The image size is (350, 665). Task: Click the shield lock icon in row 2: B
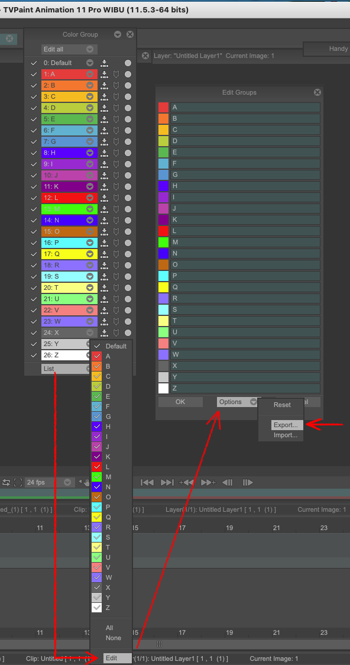coord(116,86)
